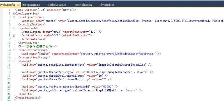The height and width of the screenshot is (104, 224).
Task: Click the quartz.threadPool.type line
Action: click(x=87, y=72)
